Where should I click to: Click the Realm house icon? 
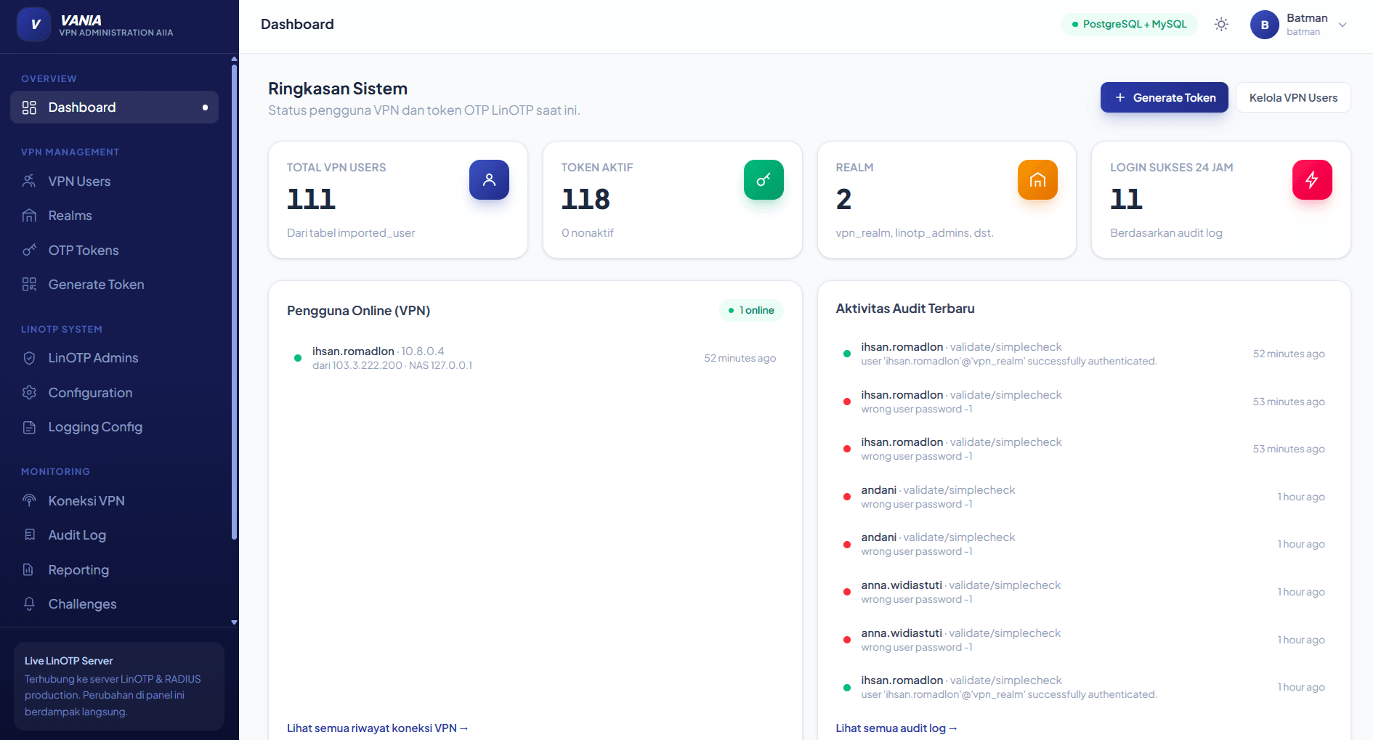tap(1037, 179)
